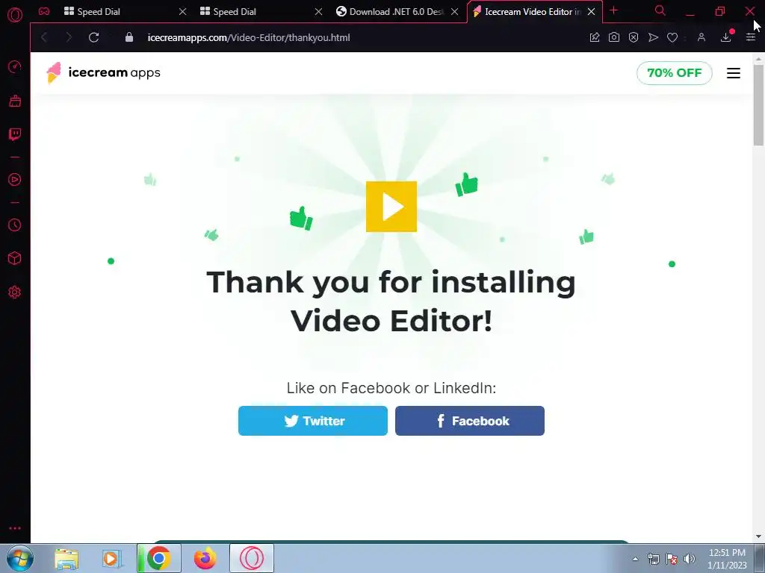Go back using the back arrow

(44, 37)
